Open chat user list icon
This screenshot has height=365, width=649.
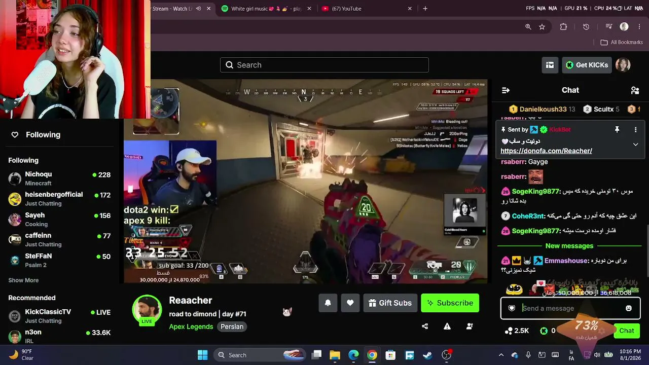[635, 90]
